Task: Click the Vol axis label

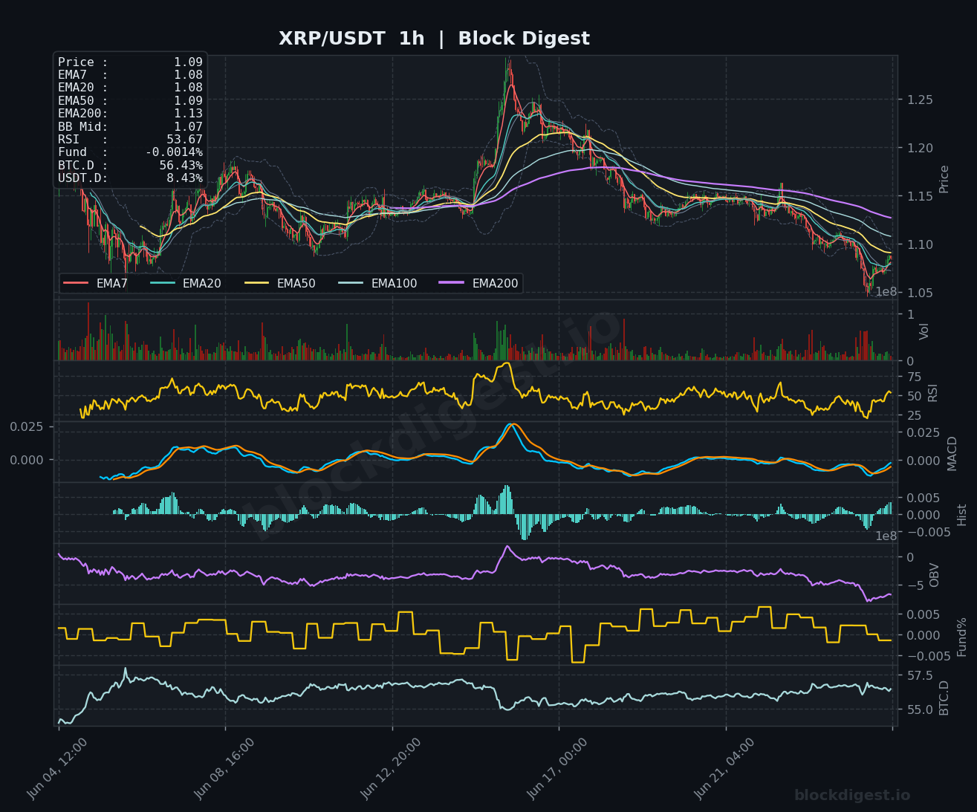Action: 924,331
